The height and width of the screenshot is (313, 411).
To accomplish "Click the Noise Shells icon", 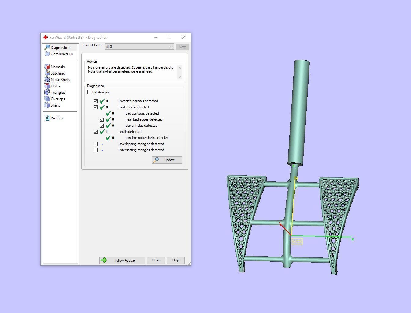I will [x=47, y=79].
